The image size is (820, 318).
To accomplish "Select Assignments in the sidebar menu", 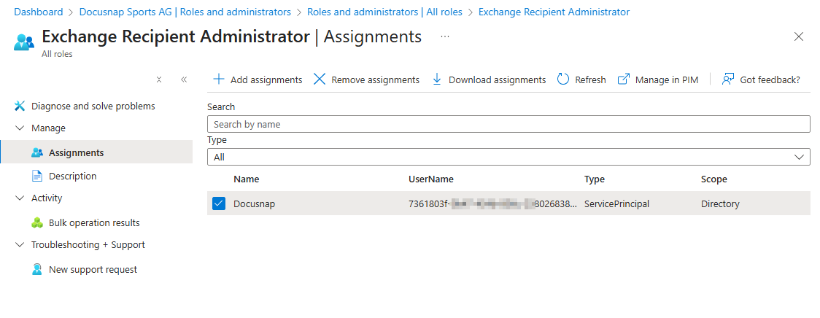I will click(x=96, y=152).
